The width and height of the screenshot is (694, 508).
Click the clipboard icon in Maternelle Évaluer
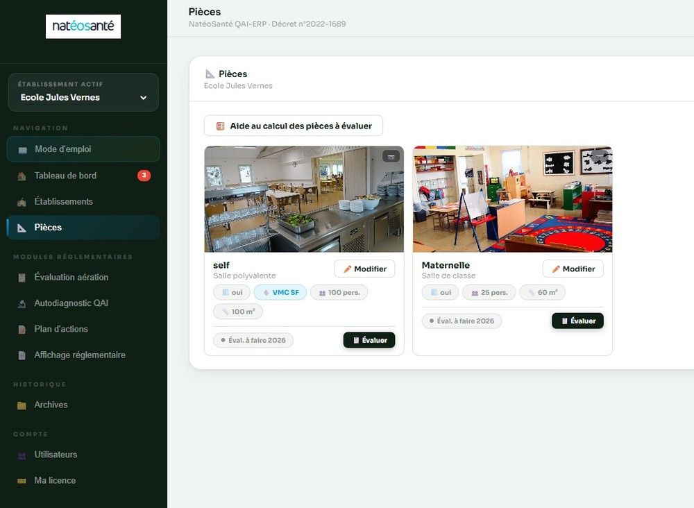pos(564,321)
